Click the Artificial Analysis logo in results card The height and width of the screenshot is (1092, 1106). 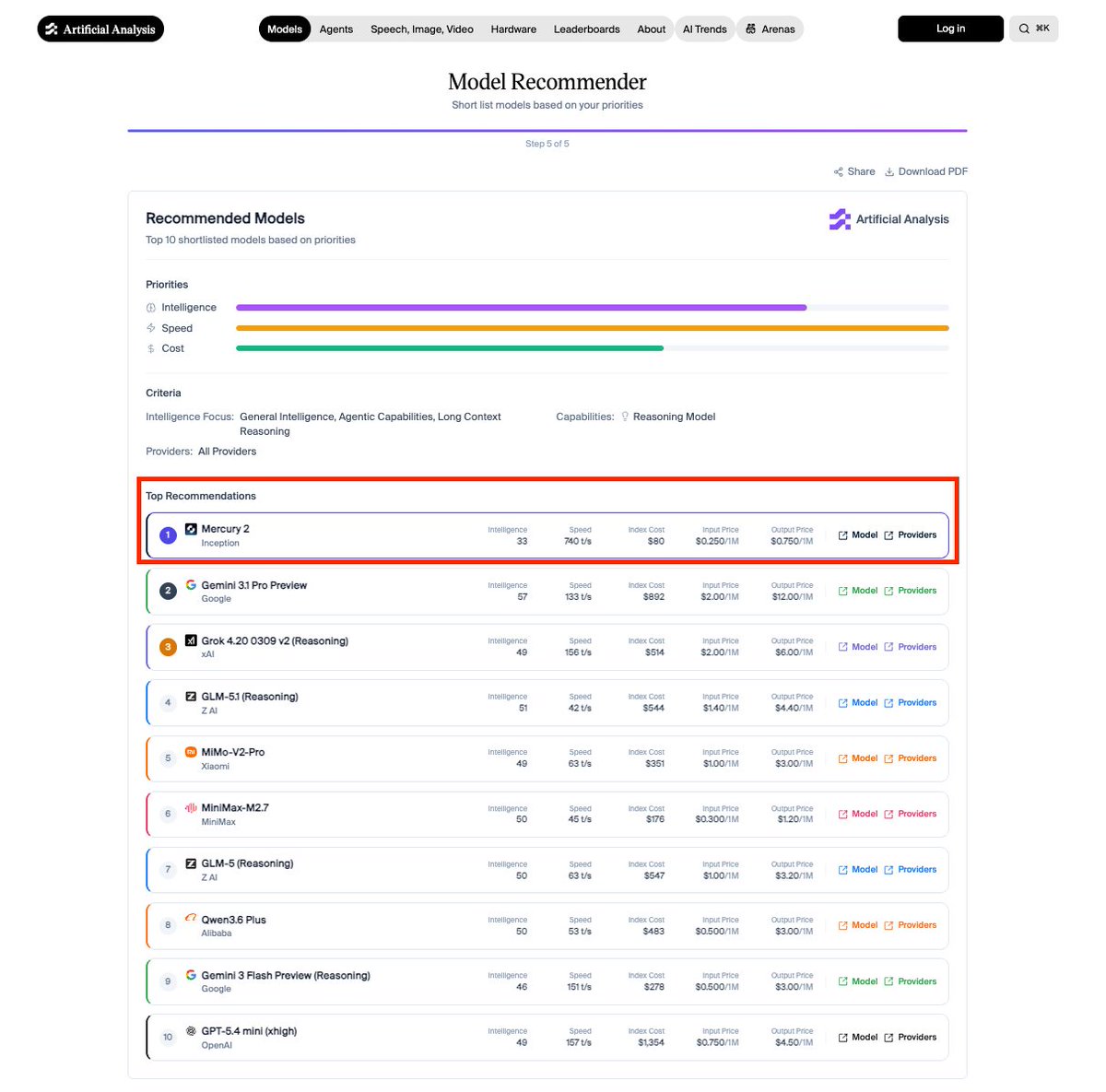[x=888, y=219]
